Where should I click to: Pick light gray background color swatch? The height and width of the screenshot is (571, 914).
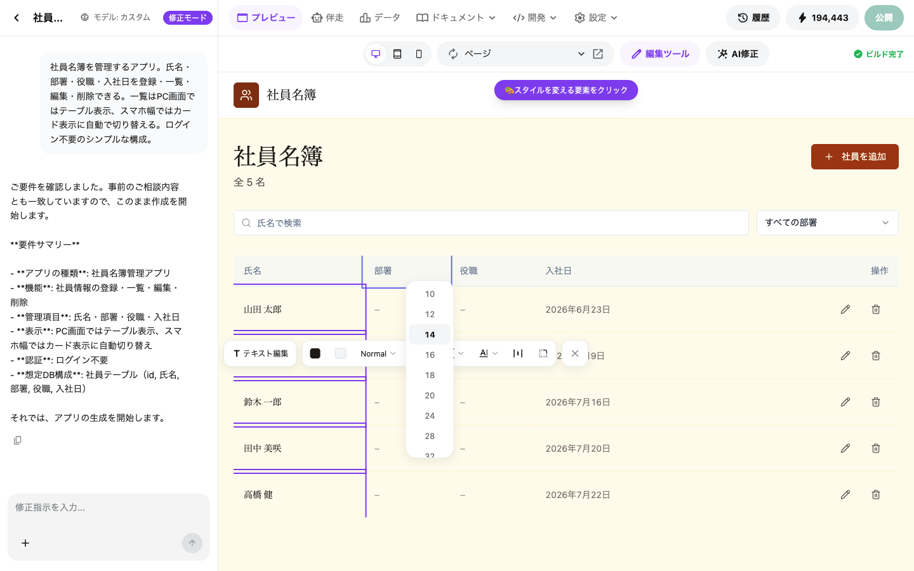tap(341, 353)
